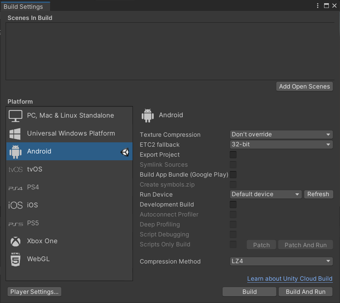Open the Learn about Unity Cloud Build link
340x303 pixels.
point(290,279)
